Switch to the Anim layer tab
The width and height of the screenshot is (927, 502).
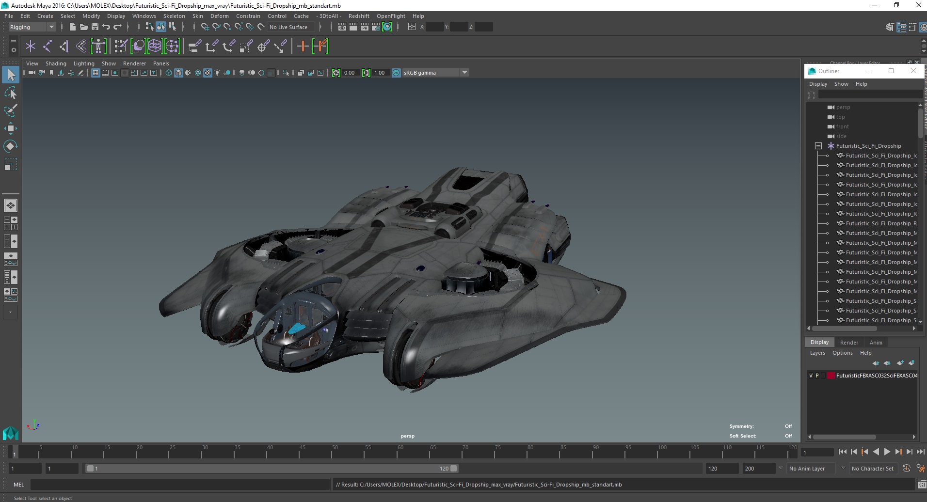click(876, 343)
